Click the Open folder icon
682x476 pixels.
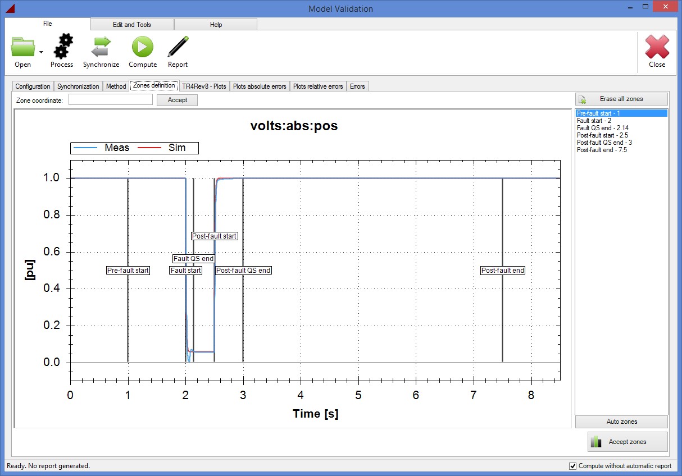(23, 48)
